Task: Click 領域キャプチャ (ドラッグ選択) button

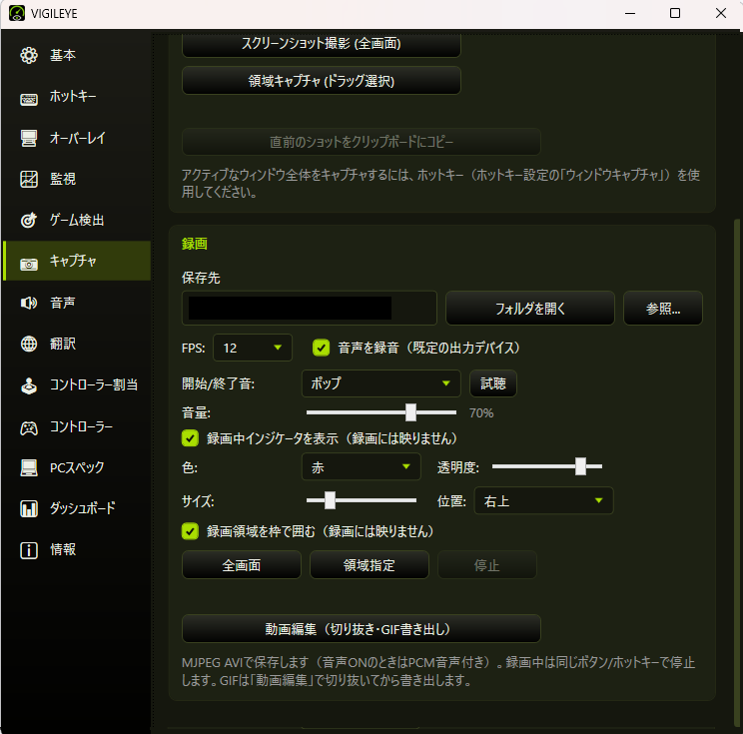Action: [x=322, y=81]
